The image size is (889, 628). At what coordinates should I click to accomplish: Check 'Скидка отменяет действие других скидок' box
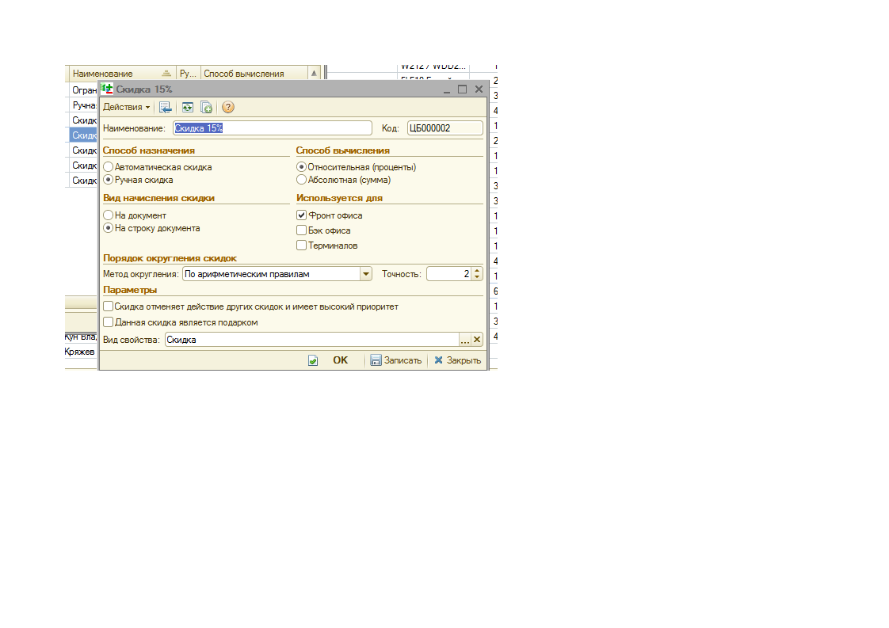[x=109, y=306]
